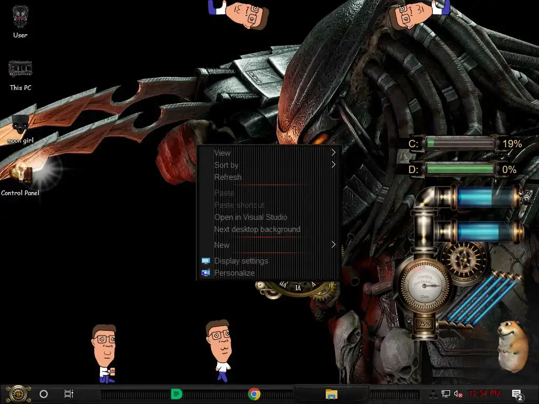Select the Control Panel desktop icon
Image resolution: width=539 pixels, height=404 pixels.
point(21,180)
